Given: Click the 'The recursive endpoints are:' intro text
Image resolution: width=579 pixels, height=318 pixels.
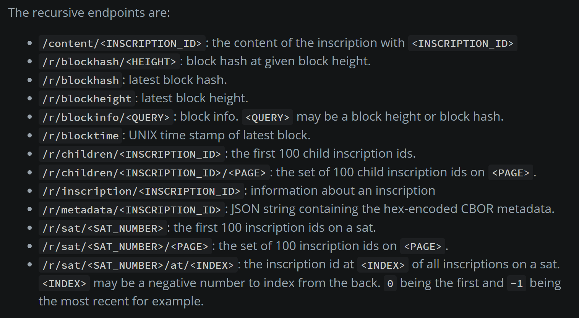Looking at the screenshot, I should click(x=89, y=13).
